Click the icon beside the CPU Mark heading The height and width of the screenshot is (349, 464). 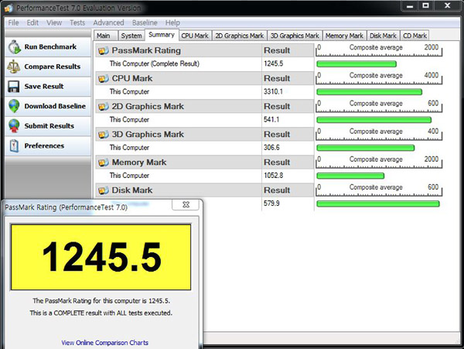(x=103, y=78)
